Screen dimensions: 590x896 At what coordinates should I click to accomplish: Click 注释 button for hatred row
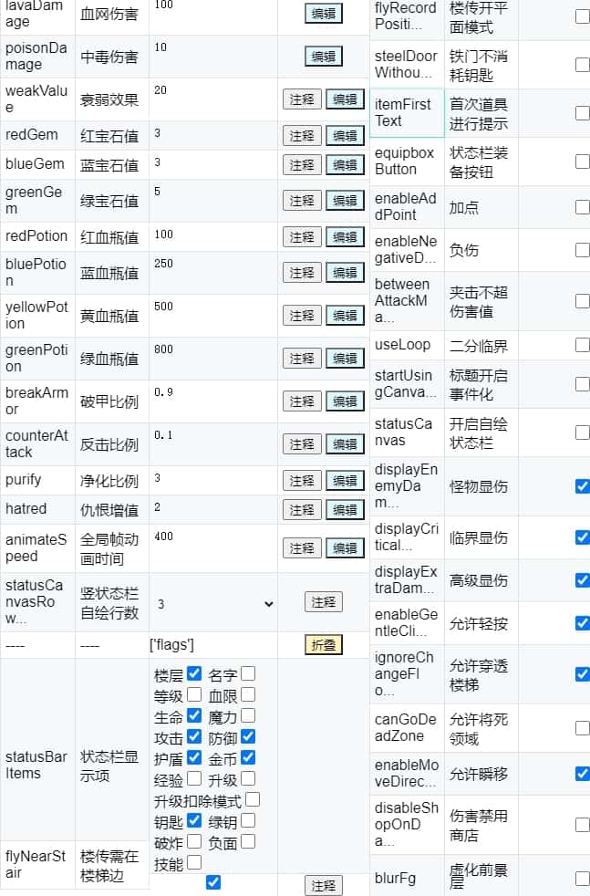(x=302, y=509)
